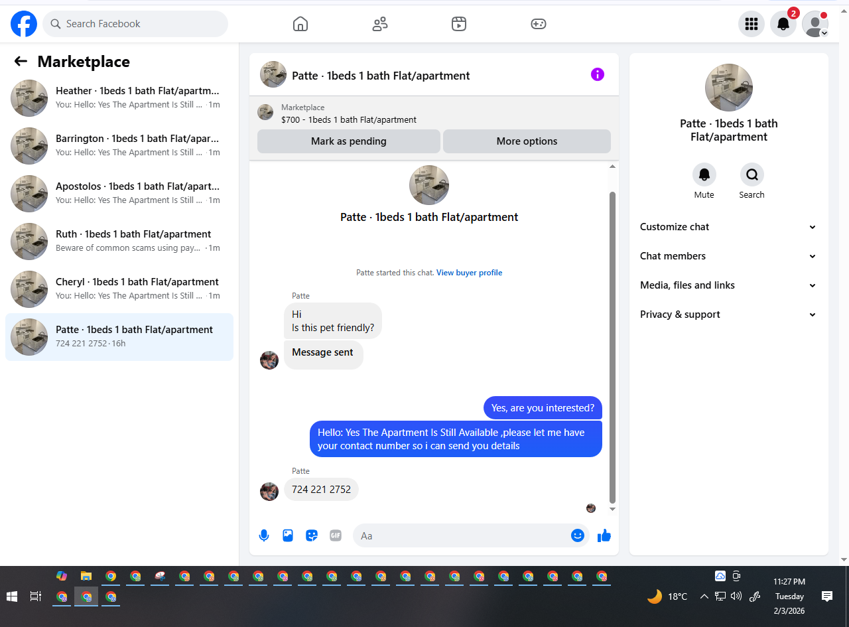Open the Windows action center icon
This screenshot has height=627, width=849.
tap(827, 596)
